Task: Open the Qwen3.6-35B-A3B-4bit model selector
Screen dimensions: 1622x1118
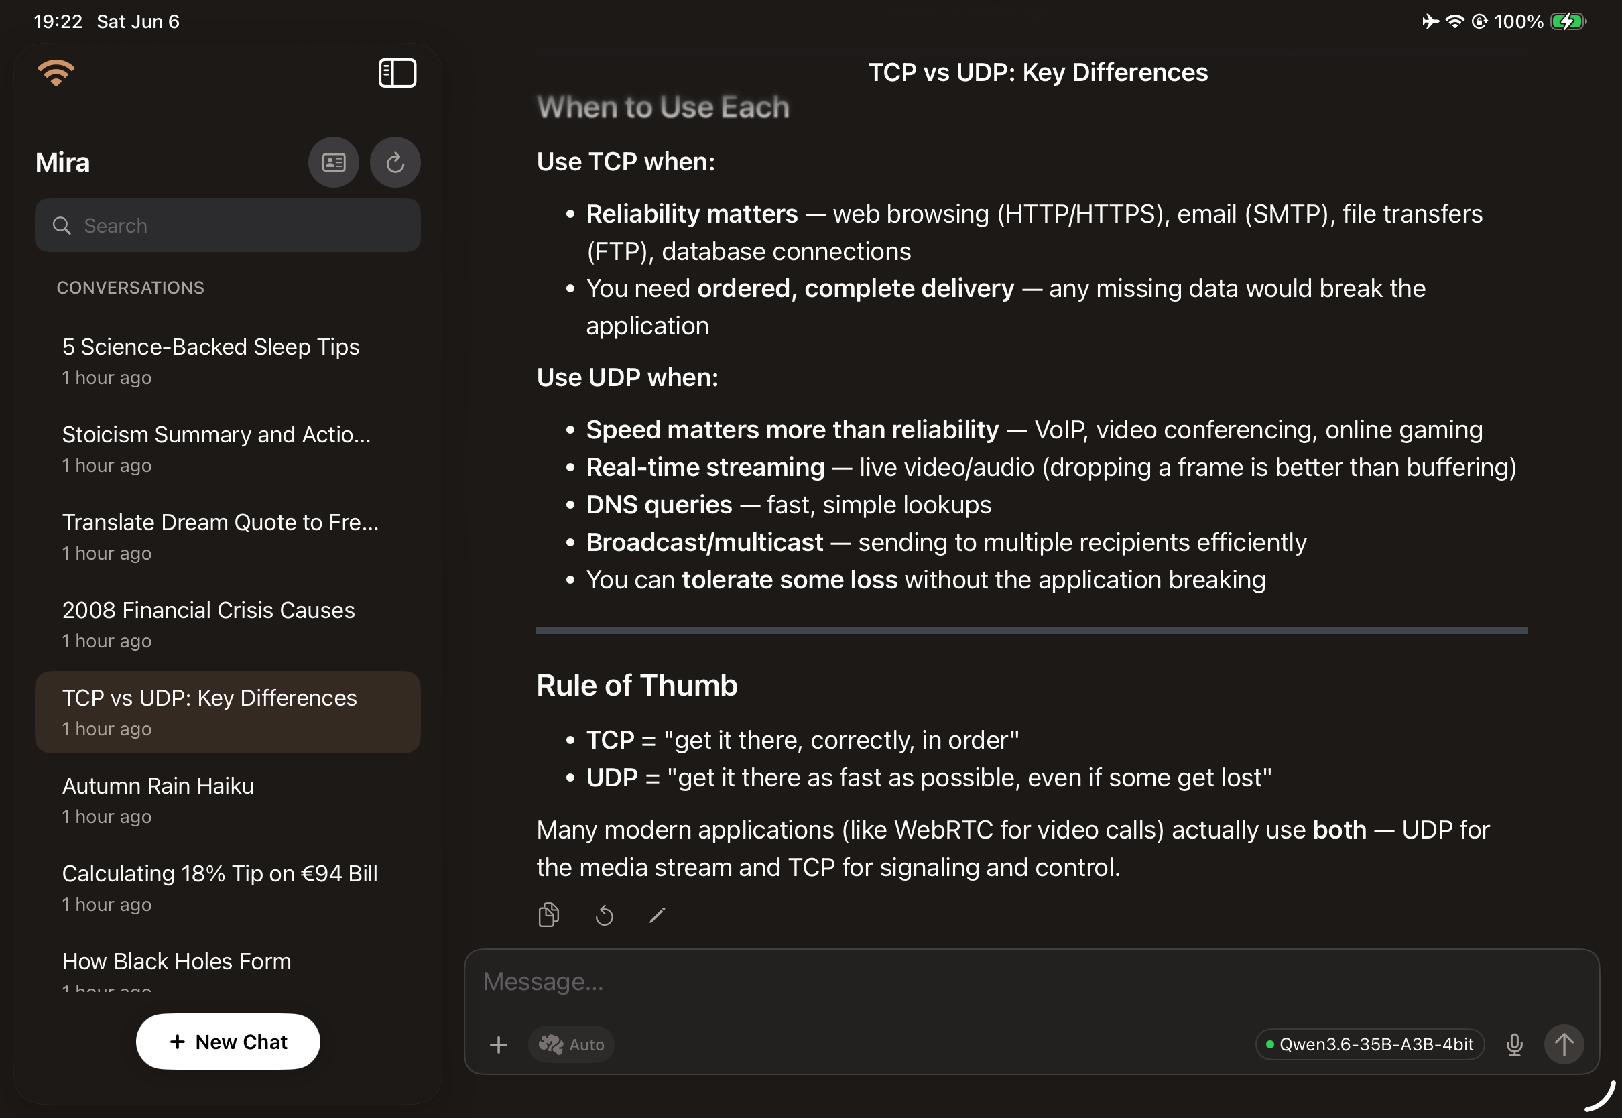Action: (x=1370, y=1044)
